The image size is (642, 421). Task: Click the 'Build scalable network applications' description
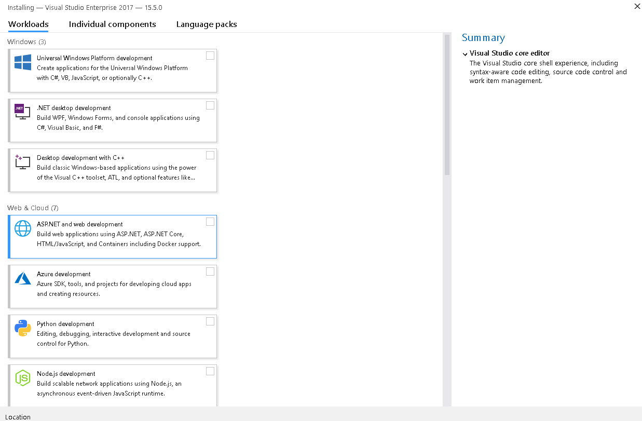coord(109,388)
